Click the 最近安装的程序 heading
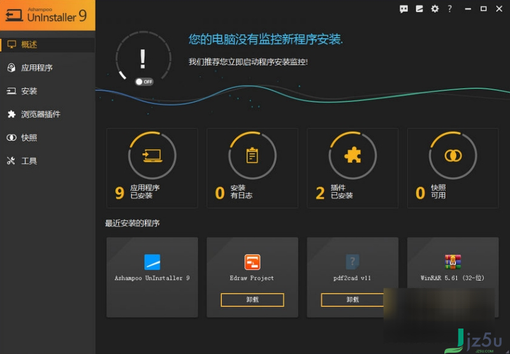This screenshot has width=510, height=354. click(x=132, y=223)
